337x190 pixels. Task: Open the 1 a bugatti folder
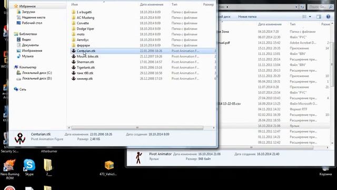[84, 12]
